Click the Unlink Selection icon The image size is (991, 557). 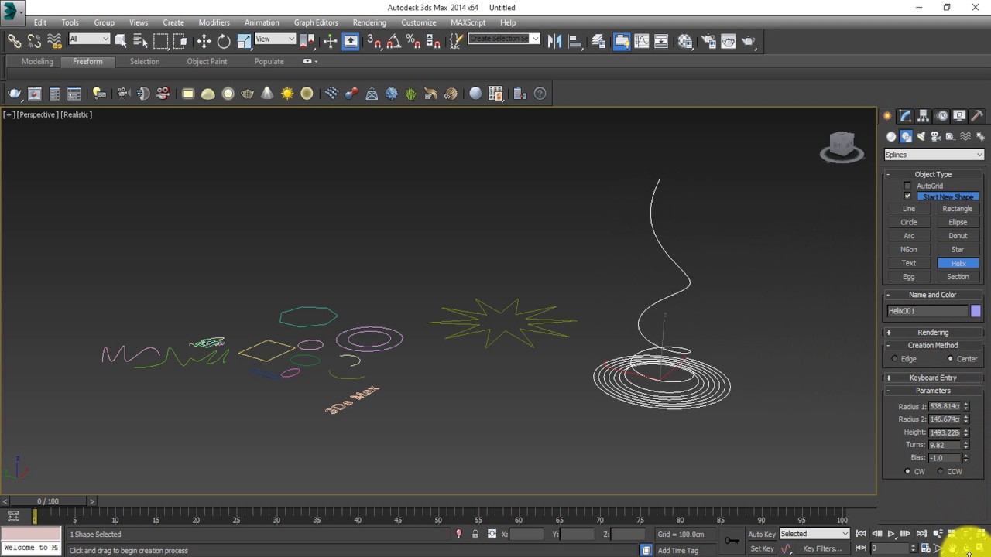34,41
